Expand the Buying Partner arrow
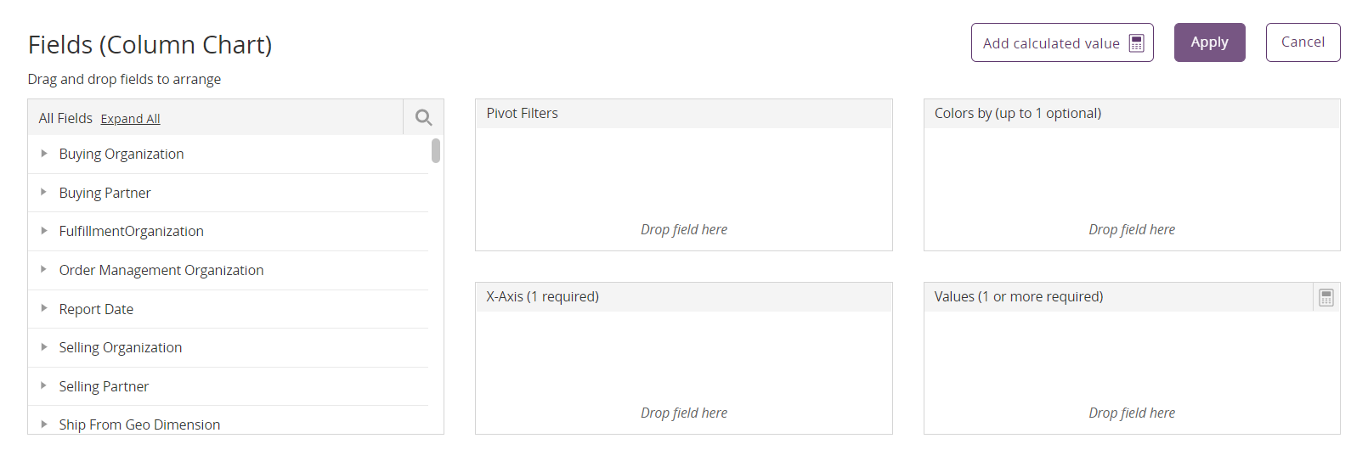Screen dimensions: 1368x461 (x=44, y=193)
